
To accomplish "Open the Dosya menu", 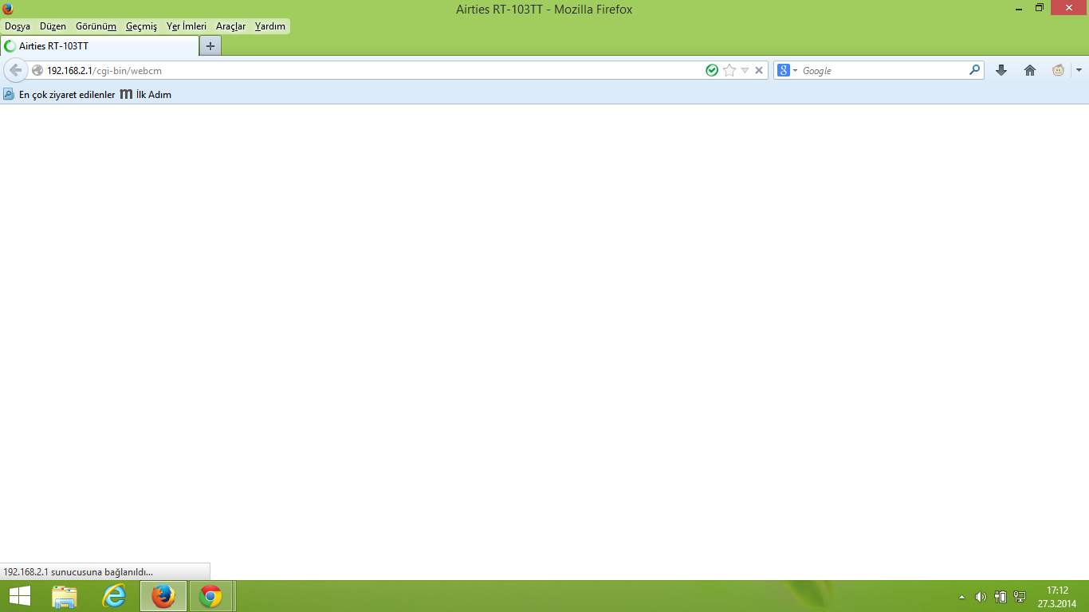I will [x=18, y=26].
